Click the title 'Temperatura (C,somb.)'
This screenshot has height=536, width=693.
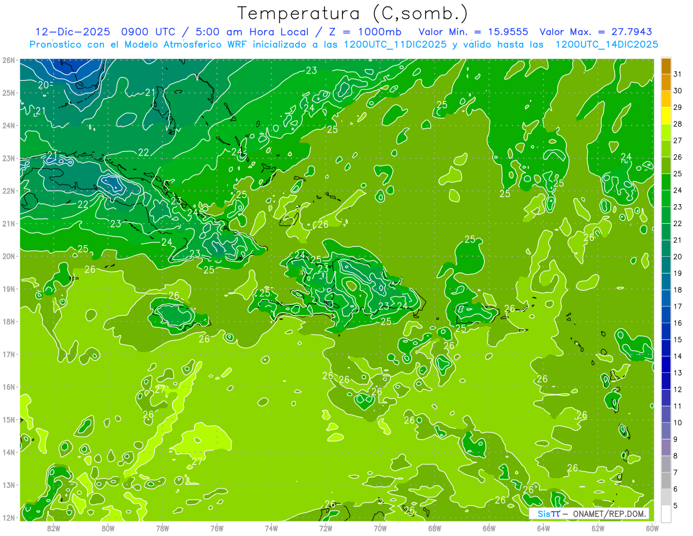[x=353, y=13]
